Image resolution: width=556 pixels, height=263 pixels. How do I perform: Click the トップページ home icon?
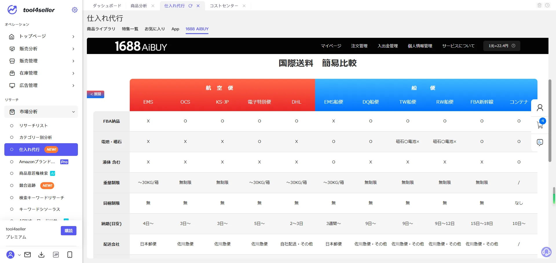point(12,37)
